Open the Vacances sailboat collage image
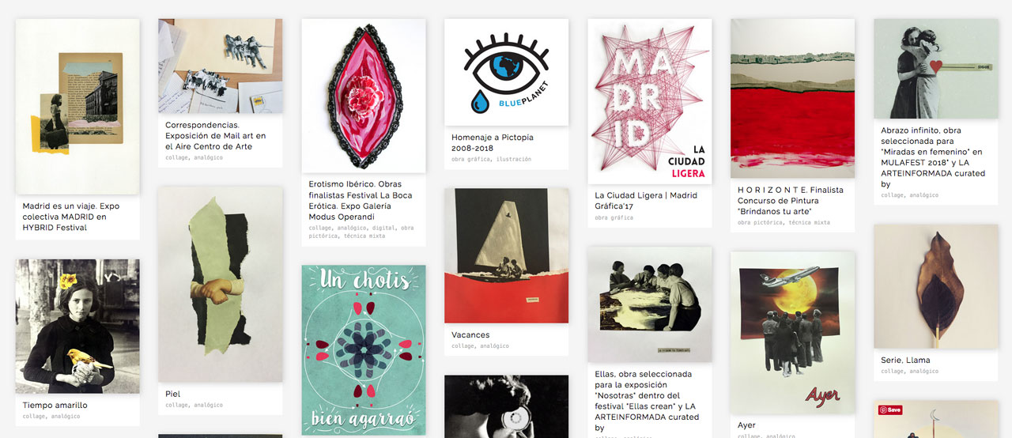1012x438 pixels. (506, 255)
